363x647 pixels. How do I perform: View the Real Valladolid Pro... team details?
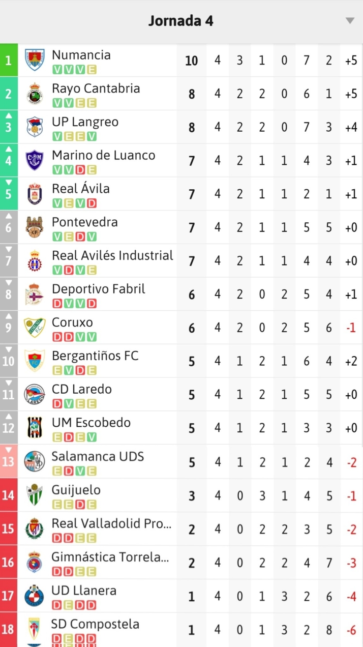(111, 523)
